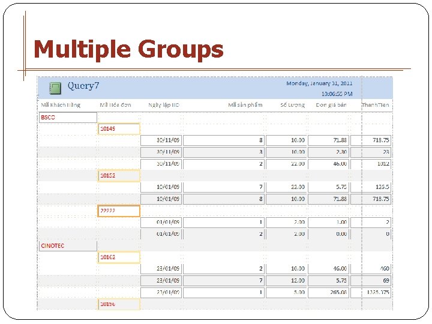Click the 718.75 cell under invoice 10149

(371, 140)
